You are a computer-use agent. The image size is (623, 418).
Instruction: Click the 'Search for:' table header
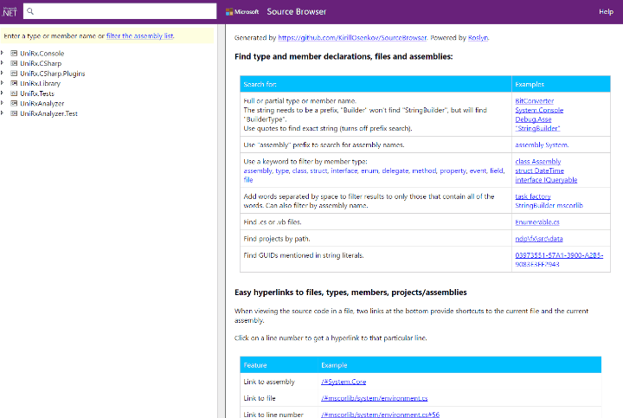coord(376,84)
